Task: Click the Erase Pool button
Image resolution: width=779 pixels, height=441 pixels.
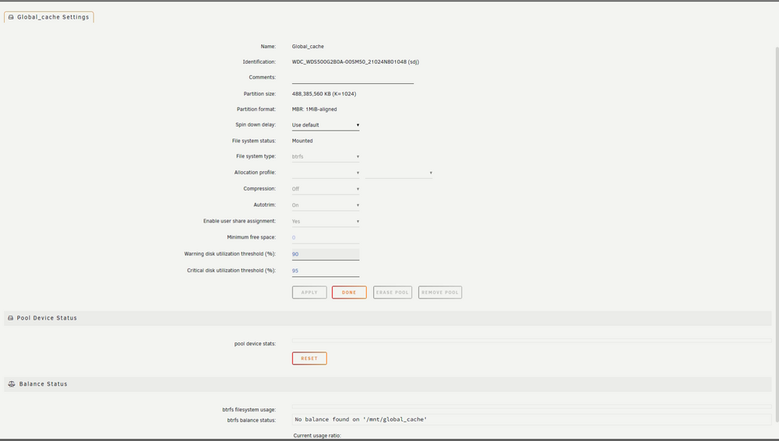Action: 393,292
